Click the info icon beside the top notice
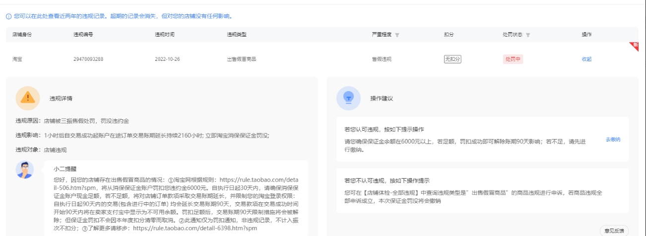This screenshot has width=646, height=236. pos(8,16)
